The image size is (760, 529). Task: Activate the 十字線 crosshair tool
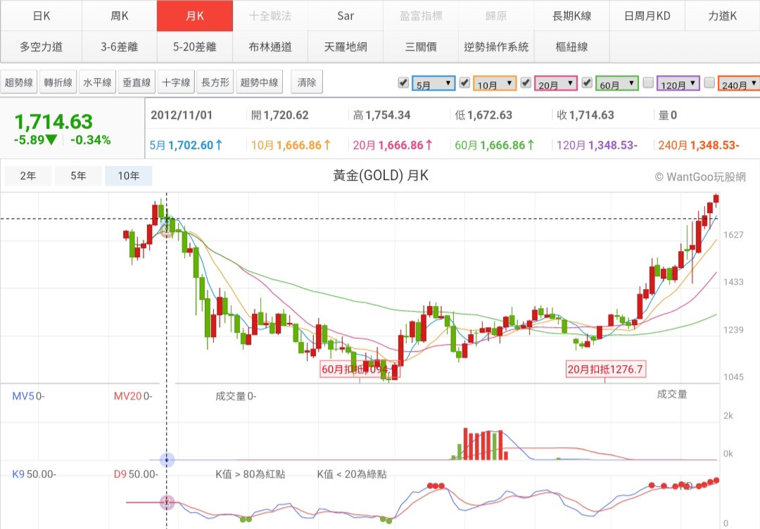[x=176, y=83]
